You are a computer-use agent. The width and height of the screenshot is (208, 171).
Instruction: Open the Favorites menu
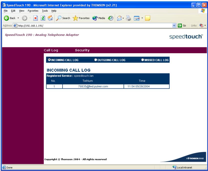click(x=33, y=11)
